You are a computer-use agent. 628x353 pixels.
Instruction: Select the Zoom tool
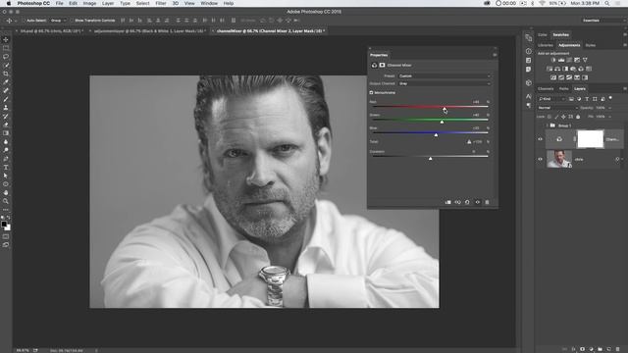coord(6,201)
